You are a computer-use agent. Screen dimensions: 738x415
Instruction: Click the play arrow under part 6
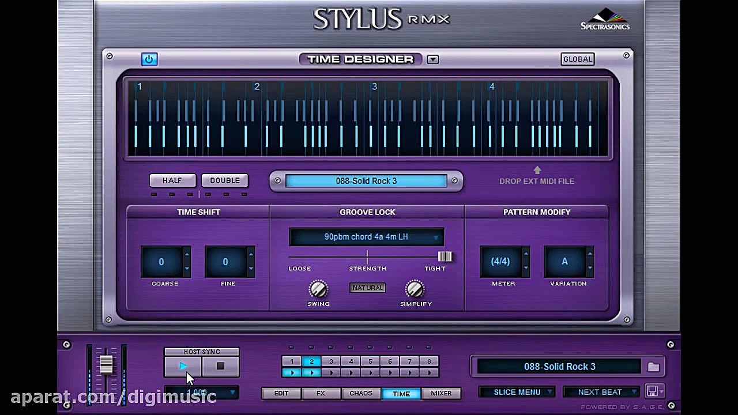click(390, 372)
